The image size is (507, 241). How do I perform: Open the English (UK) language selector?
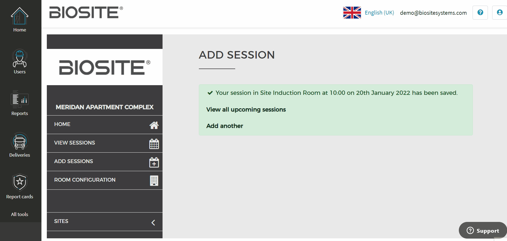coord(379,13)
